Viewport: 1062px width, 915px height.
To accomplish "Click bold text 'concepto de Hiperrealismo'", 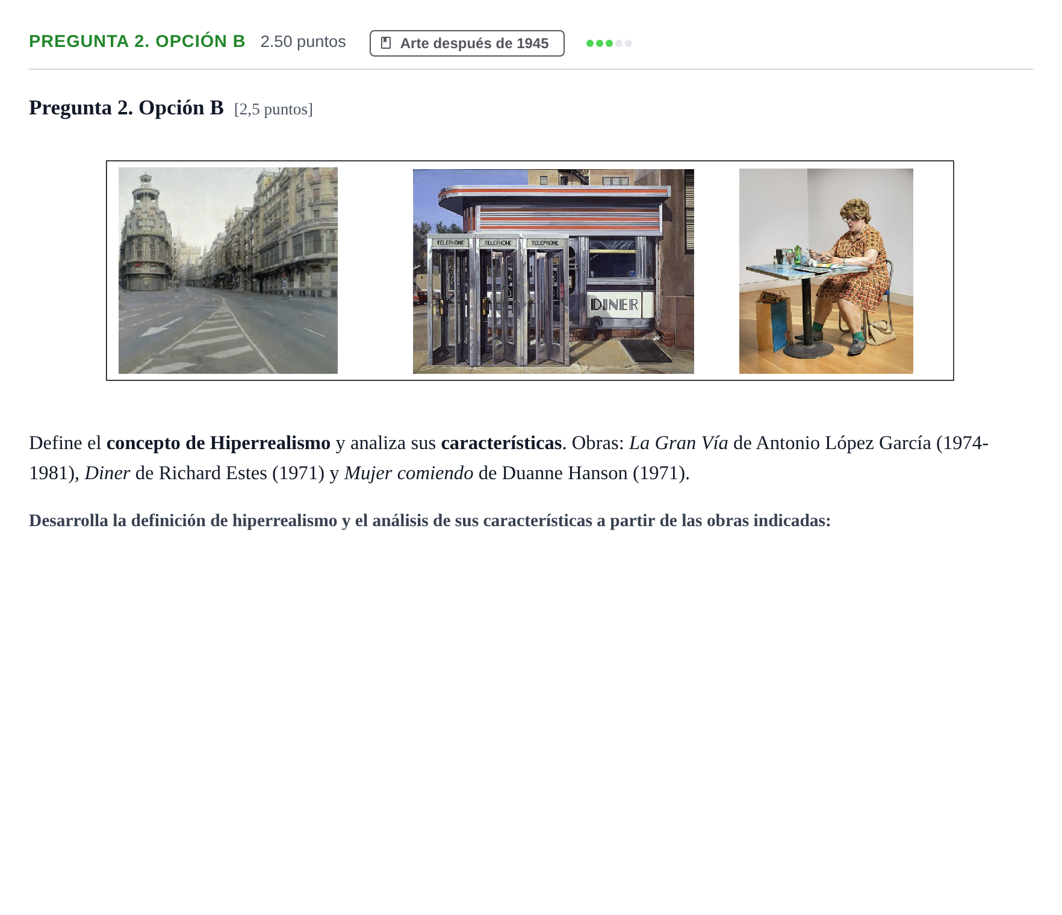I will (219, 443).
